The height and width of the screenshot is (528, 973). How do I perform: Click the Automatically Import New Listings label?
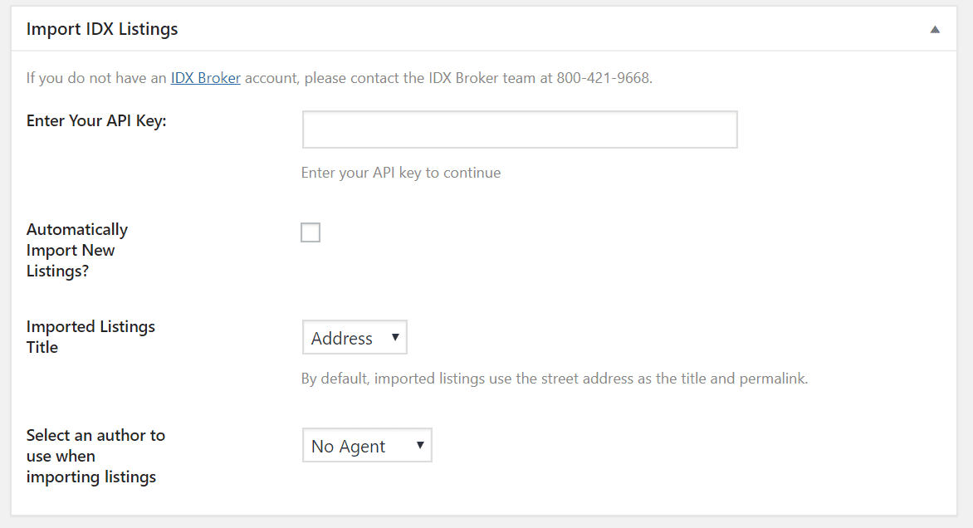click(x=77, y=250)
